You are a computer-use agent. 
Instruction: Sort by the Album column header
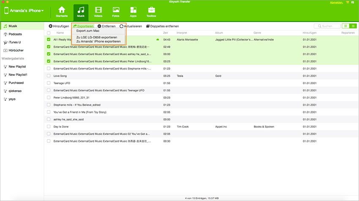219,33
